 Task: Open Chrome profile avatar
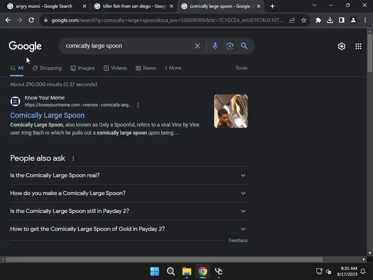point(353,20)
